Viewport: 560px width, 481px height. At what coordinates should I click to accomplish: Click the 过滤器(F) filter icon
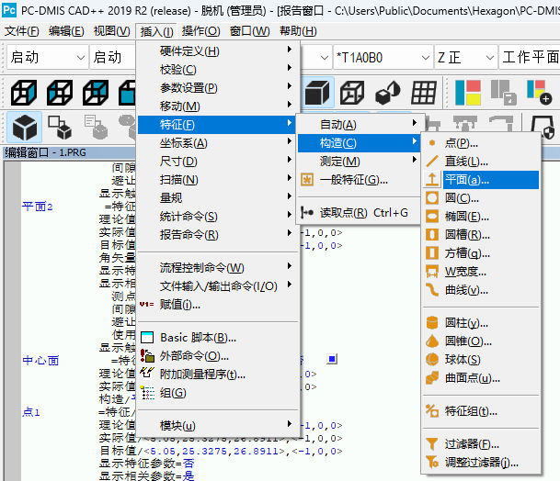[x=432, y=444]
